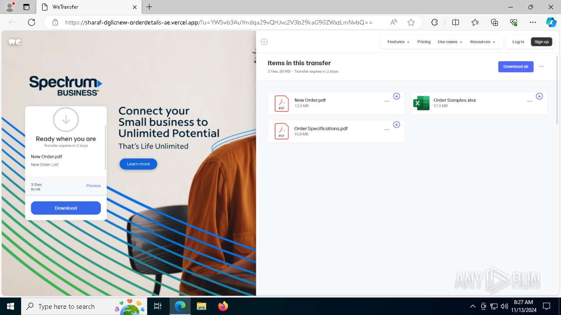This screenshot has height=315, width=561.
Task: Open the Favorites list
Action: tap(475, 22)
